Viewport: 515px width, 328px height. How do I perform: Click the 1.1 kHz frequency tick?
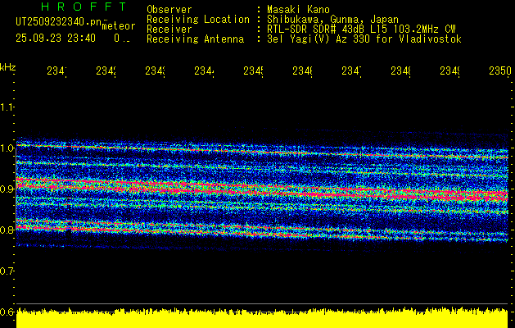pyautogui.click(x=7, y=107)
